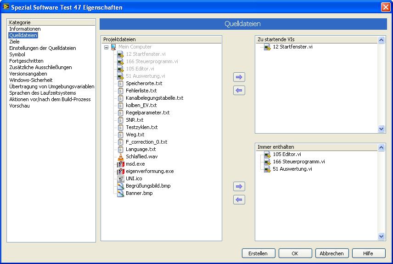The image size is (393, 264).
Task: Click the Abbrechen button
Action: (332, 253)
